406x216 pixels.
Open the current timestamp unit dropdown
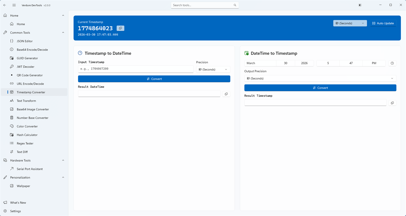click(x=350, y=23)
